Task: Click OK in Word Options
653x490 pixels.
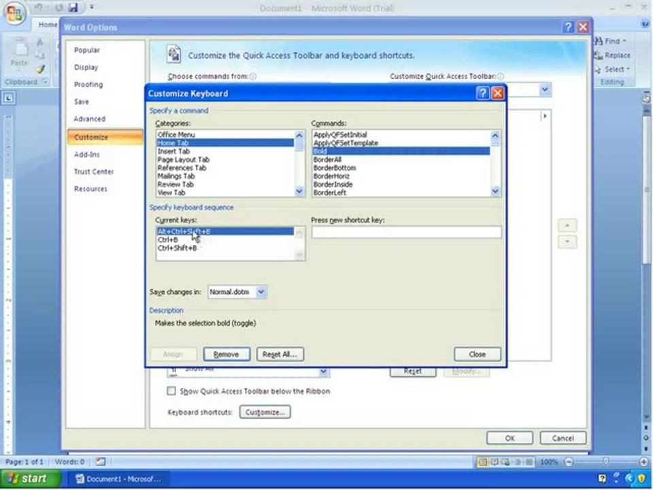Action: 509,438
